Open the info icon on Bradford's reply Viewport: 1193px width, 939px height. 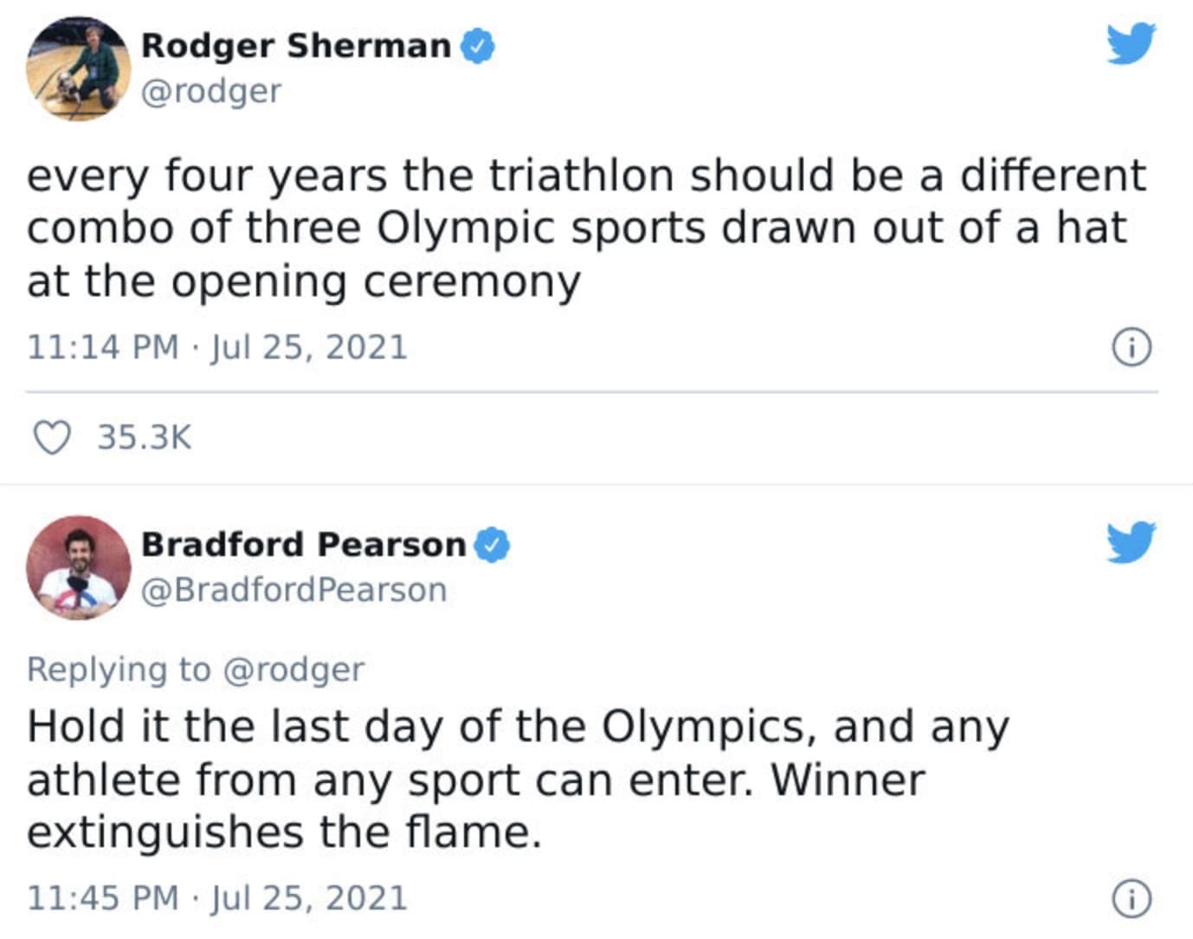point(1131,898)
